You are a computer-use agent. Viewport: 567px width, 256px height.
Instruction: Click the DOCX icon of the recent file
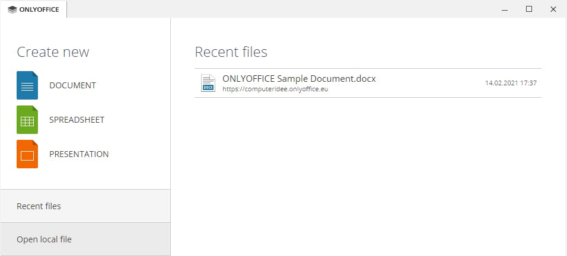(x=208, y=83)
